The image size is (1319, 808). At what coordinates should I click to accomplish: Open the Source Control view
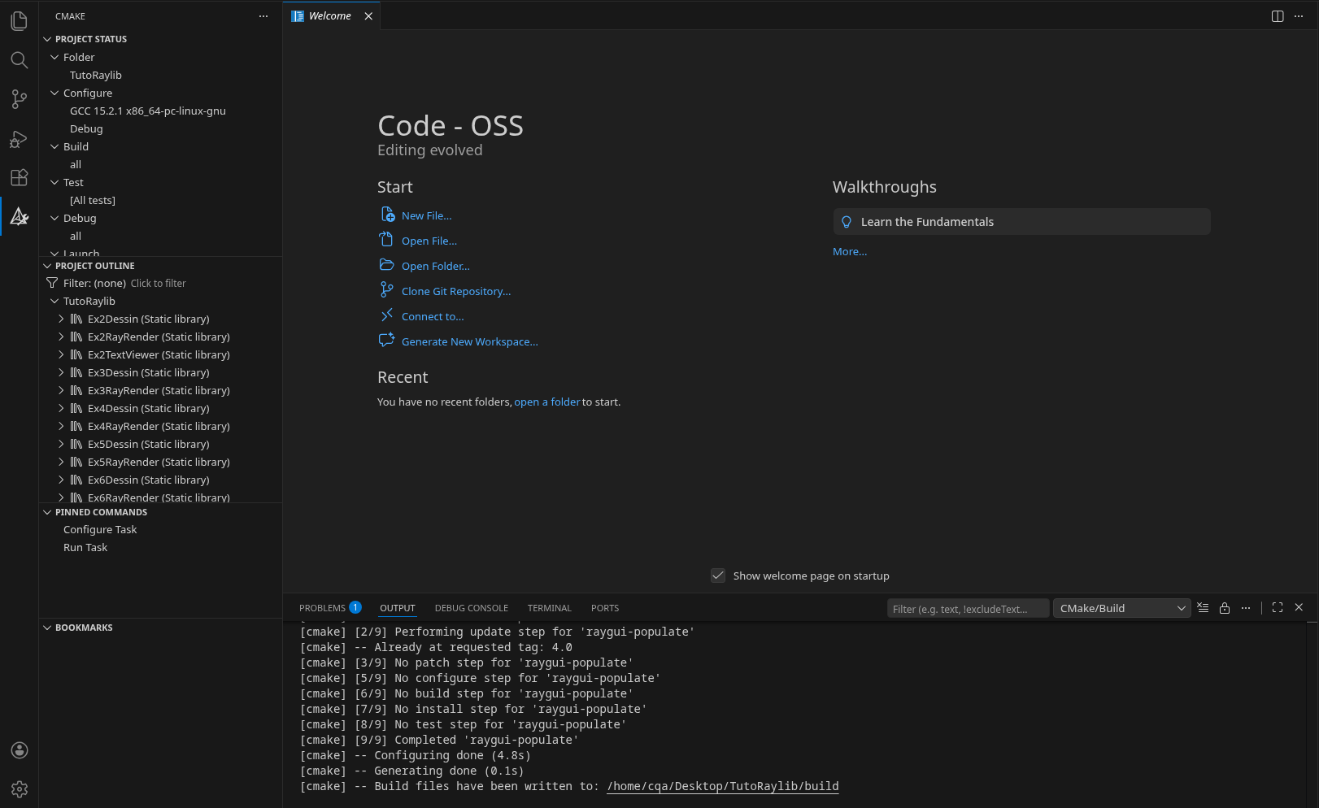(20, 99)
